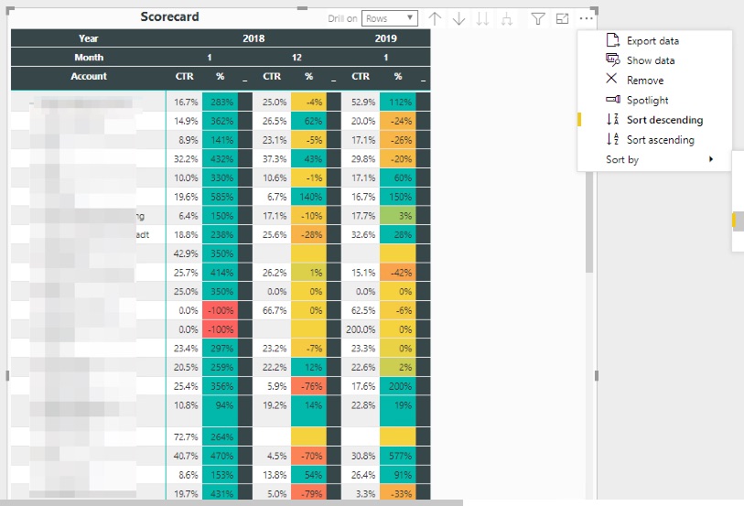Click the 52.9% CTR cell
Viewport: 744px width, 506px height.
[361, 102]
